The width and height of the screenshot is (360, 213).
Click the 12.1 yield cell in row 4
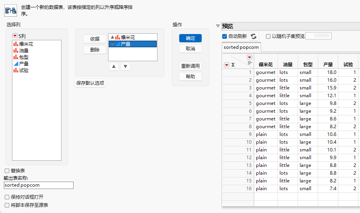click(x=328, y=96)
